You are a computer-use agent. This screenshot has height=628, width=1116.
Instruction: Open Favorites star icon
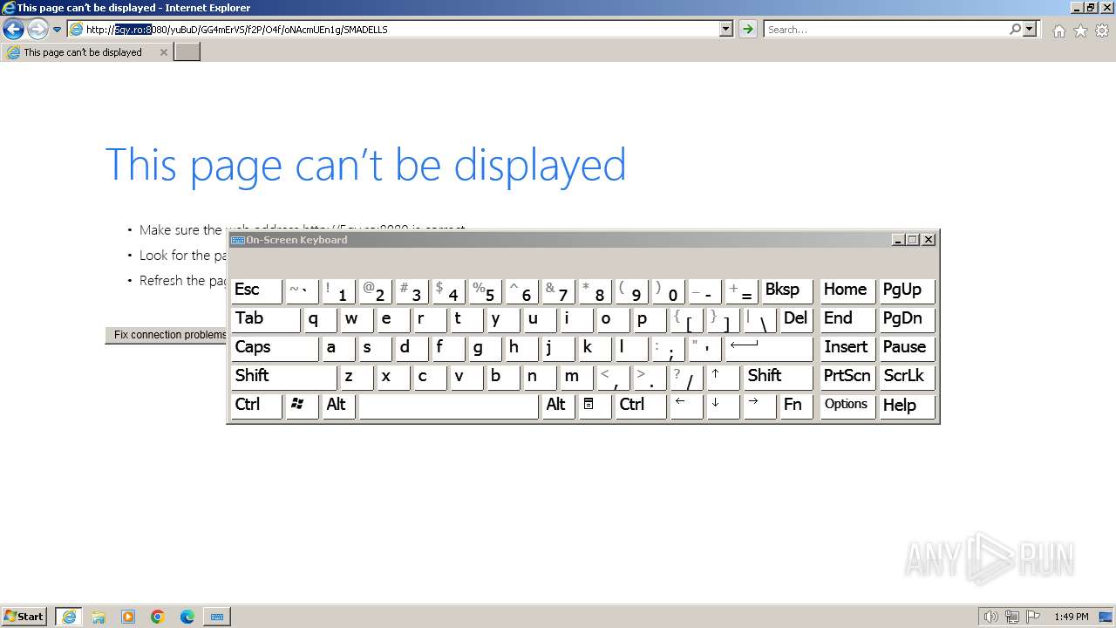(1080, 31)
